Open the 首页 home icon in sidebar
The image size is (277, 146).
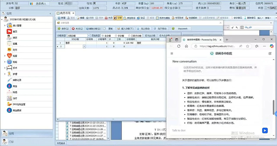(9, 31)
